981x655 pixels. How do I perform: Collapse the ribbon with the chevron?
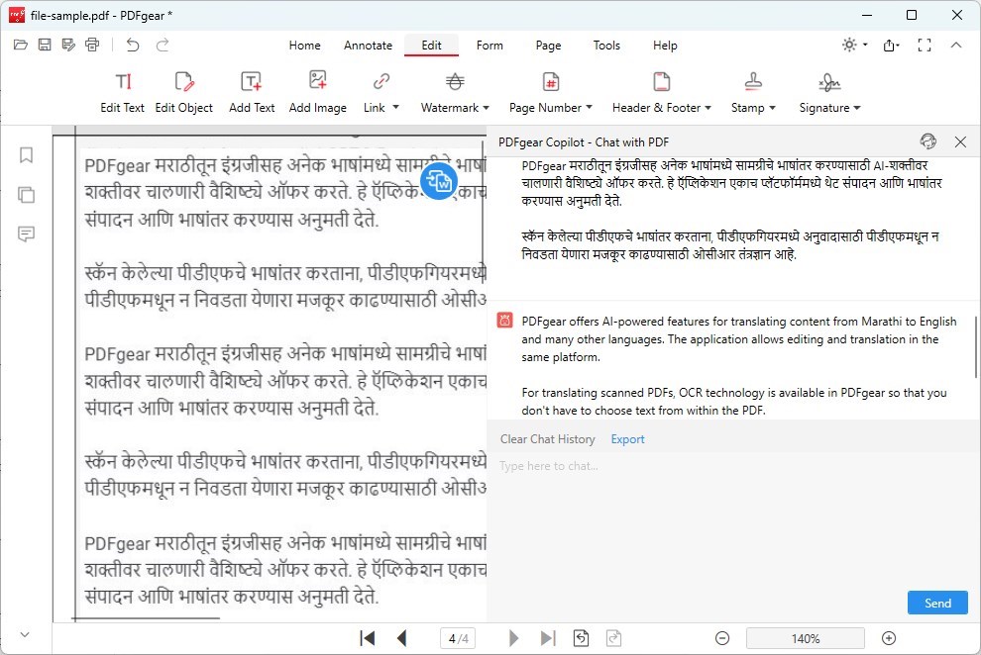(x=956, y=45)
